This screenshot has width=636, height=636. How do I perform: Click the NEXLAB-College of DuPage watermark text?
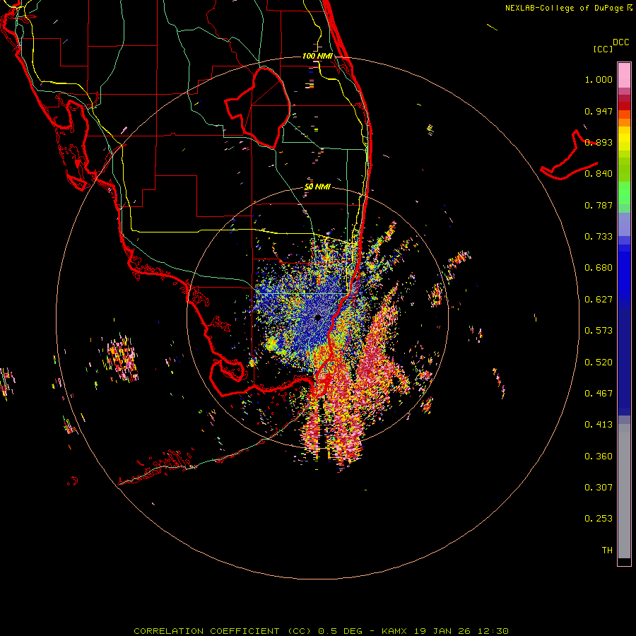564,8
